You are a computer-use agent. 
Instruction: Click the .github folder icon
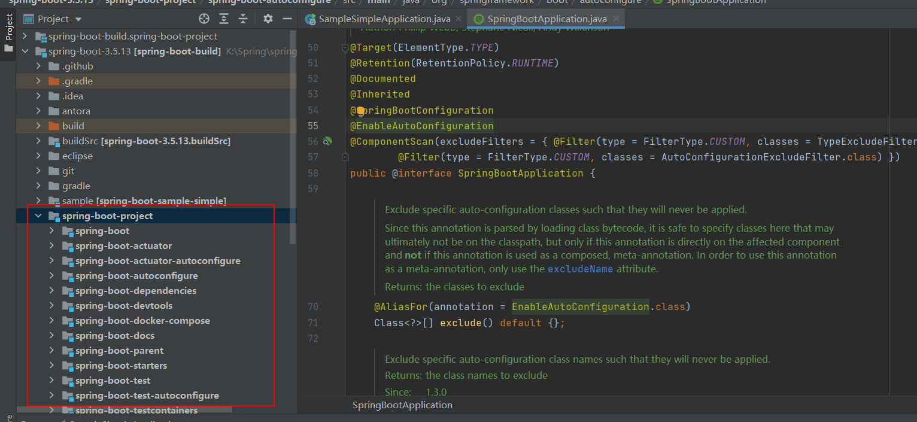[54, 66]
